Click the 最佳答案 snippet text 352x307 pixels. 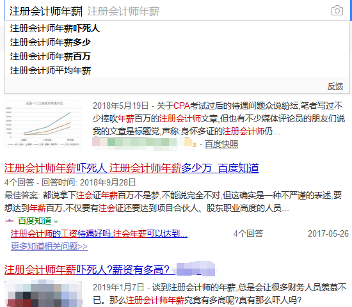(x=173, y=201)
